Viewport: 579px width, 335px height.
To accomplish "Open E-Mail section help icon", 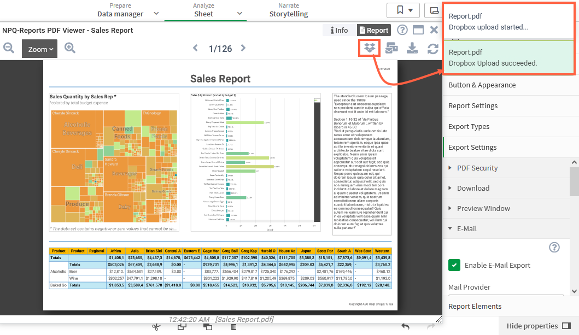I will tap(554, 247).
